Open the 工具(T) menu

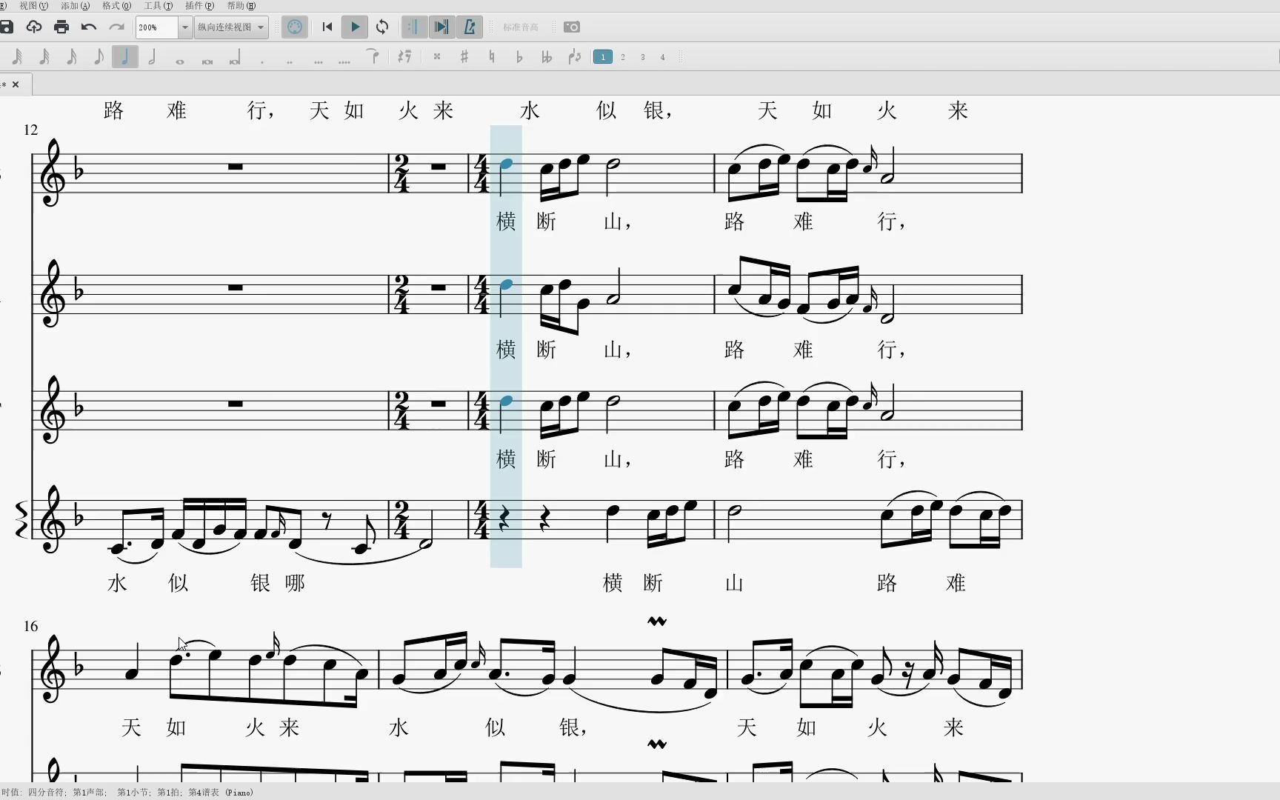158,6
